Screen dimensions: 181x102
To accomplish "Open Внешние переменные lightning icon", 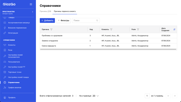I will (5, 28).
